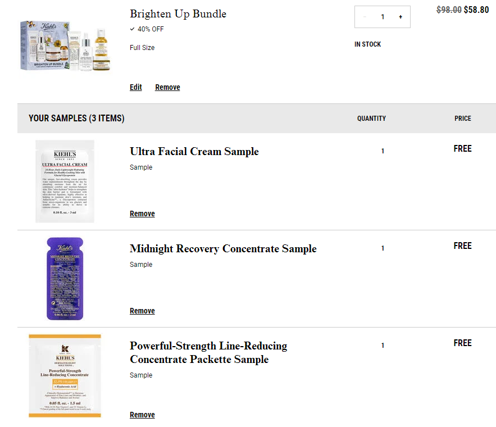Click the Your Samples (3 Items) header

pyautogui.click(x=76, y=119)
